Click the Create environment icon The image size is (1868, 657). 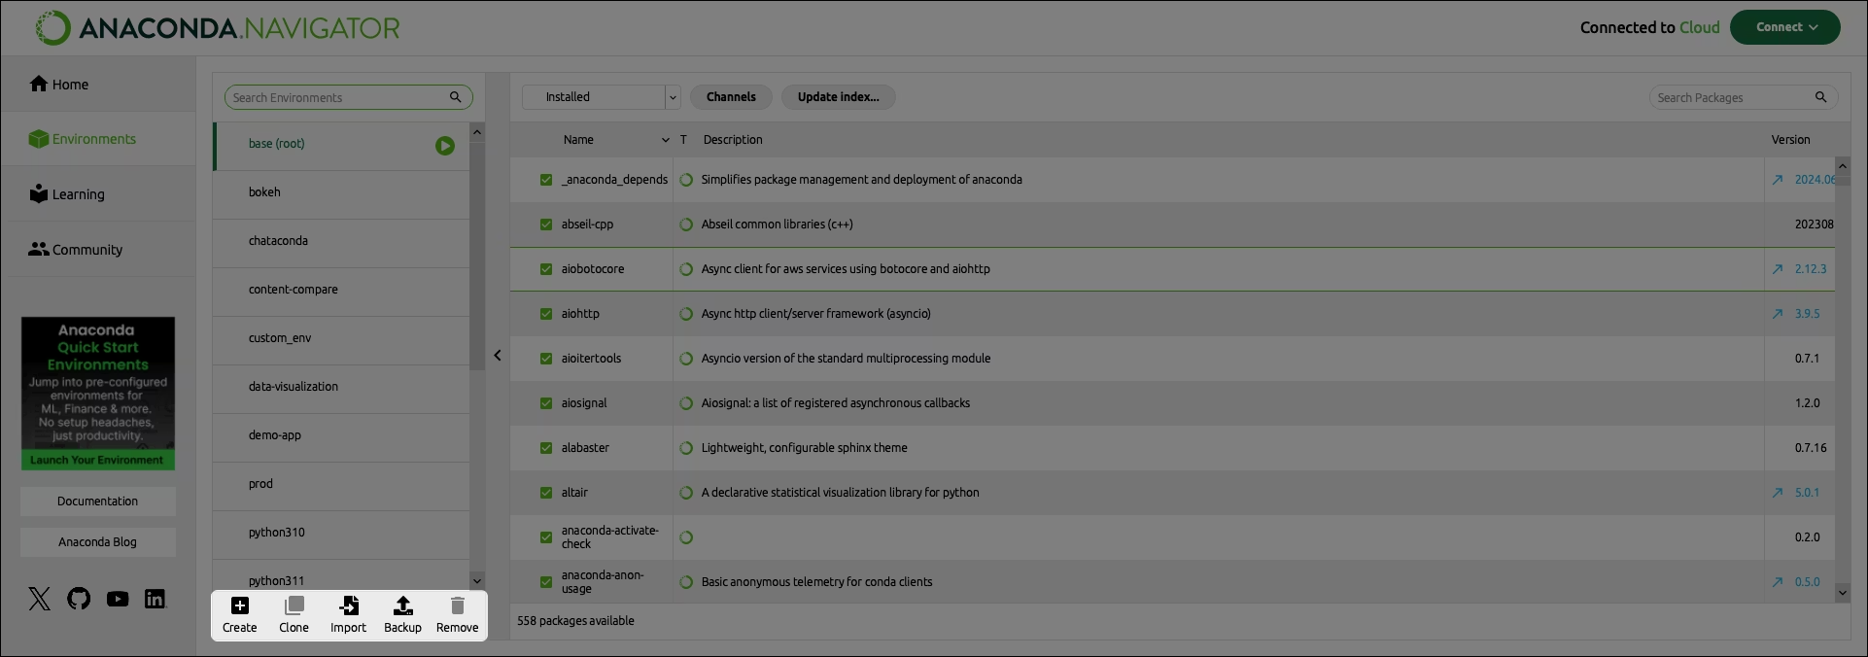[x=239, y=606]
